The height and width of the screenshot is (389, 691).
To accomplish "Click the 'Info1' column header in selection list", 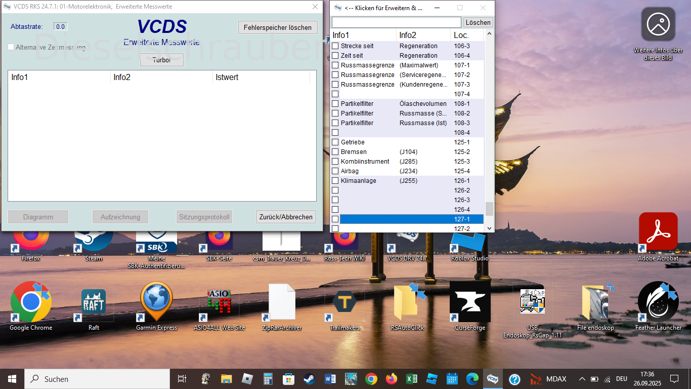I will [x=363, y=35].
